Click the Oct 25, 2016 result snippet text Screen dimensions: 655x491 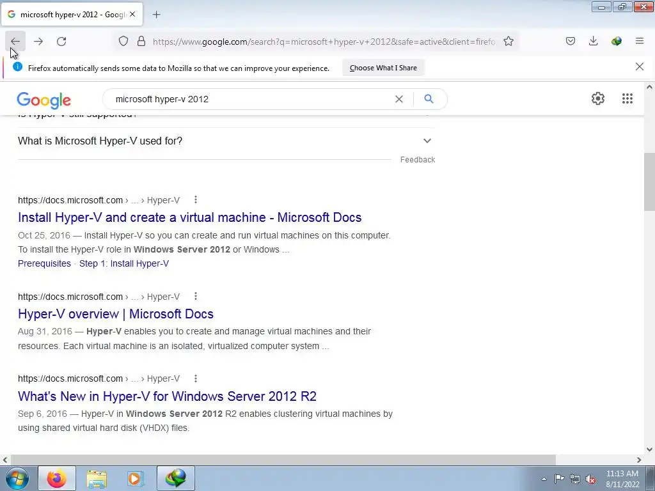tap(204, 242)
